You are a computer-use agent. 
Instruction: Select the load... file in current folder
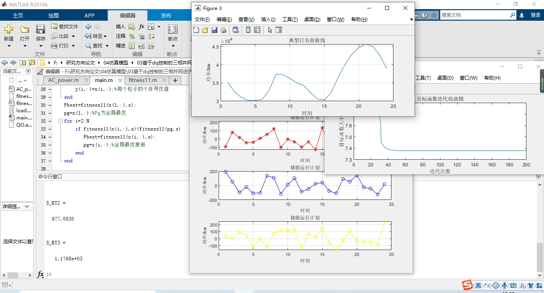click(20, 111)
